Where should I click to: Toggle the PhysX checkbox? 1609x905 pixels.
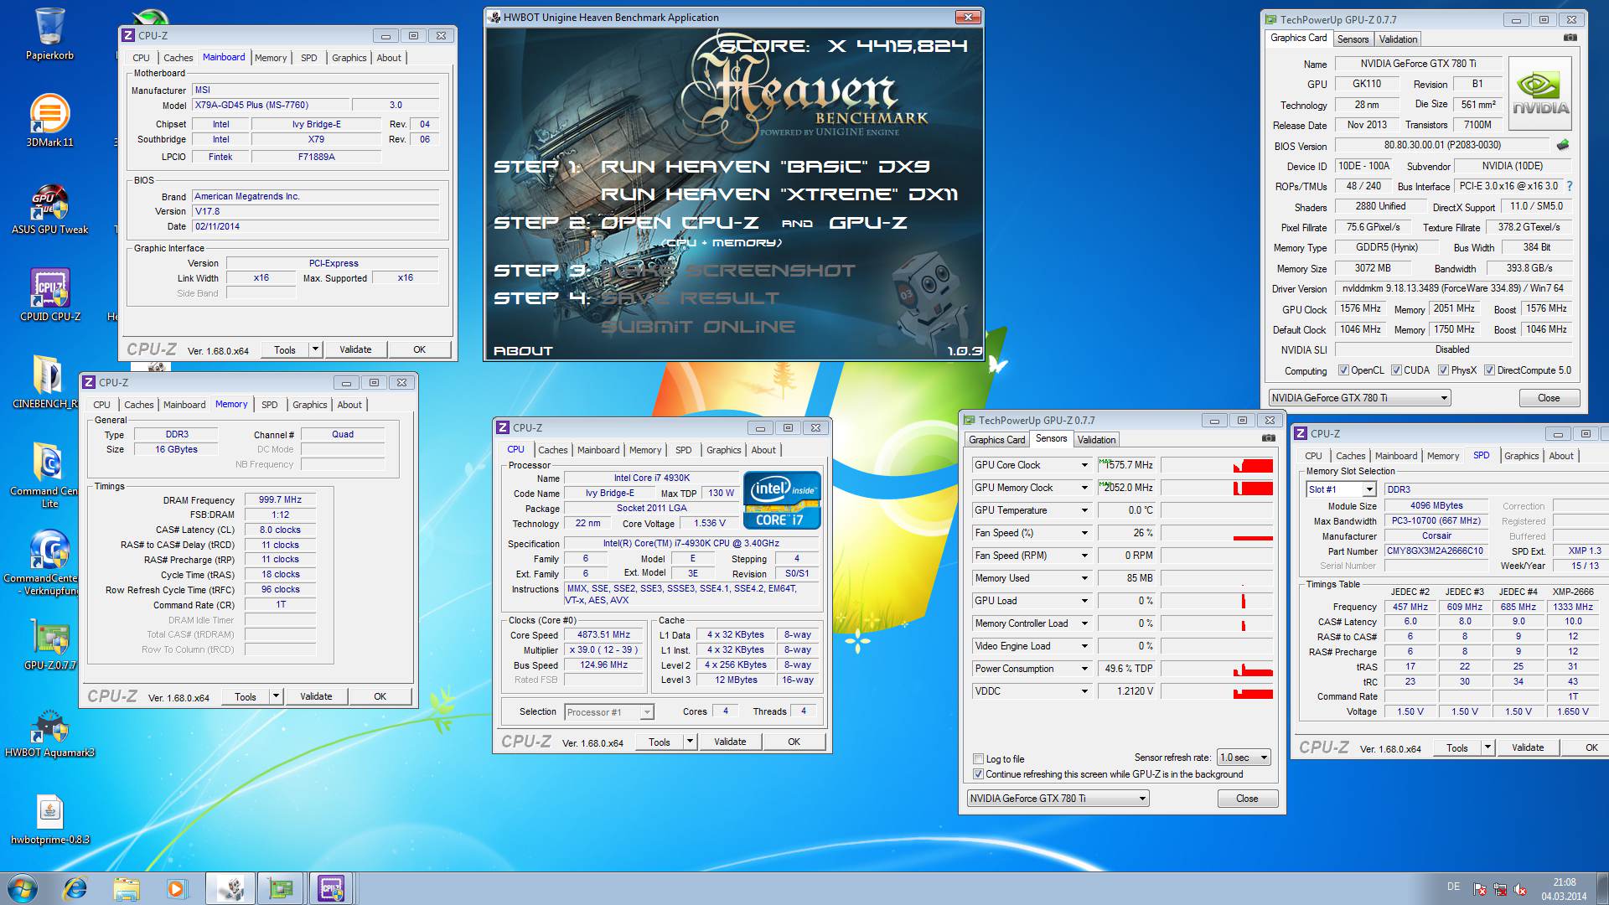1444,370
